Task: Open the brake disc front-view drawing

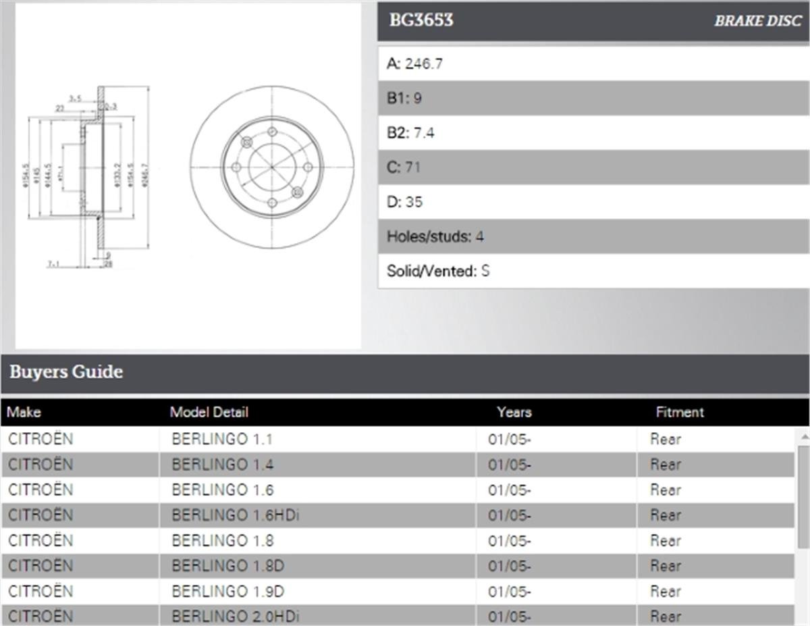Action: tap(272, 167)
